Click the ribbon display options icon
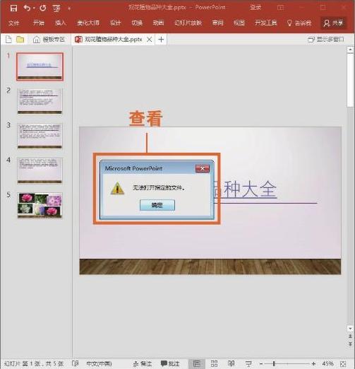Image resolution: width=355 pixels, height=369 pixels. 280,8
